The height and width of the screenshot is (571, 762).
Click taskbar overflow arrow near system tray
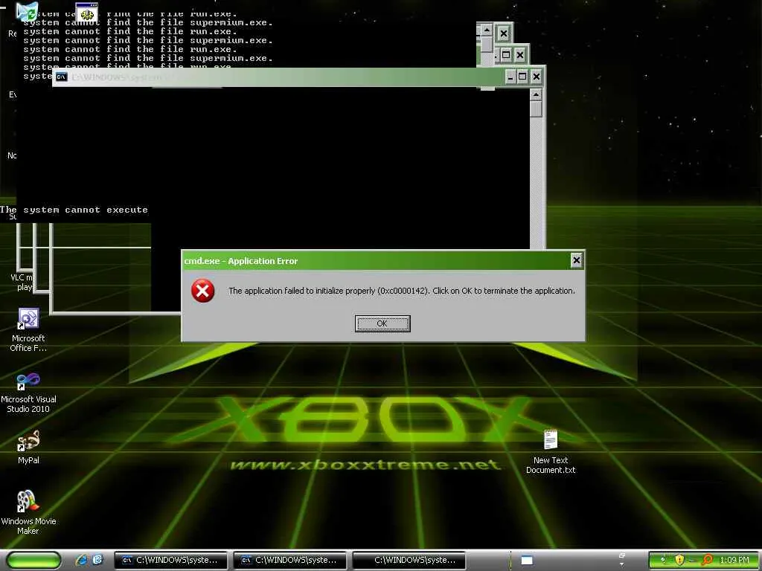621,564
